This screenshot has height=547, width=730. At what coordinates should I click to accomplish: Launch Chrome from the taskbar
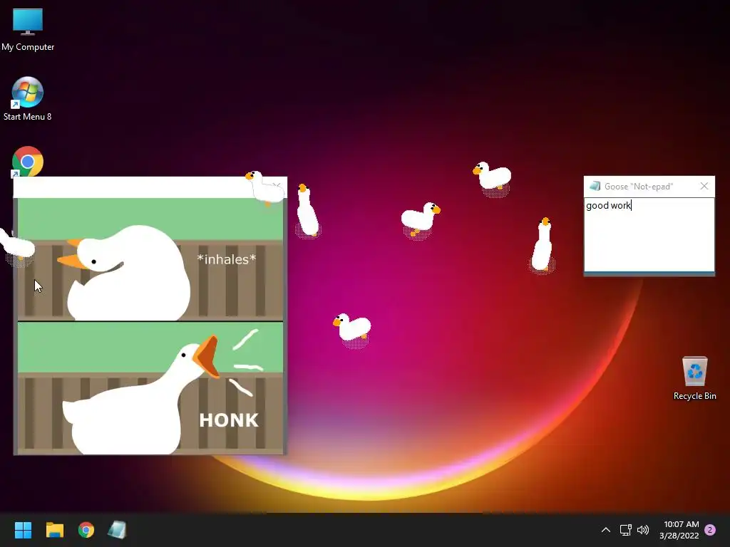click(86, 530)
